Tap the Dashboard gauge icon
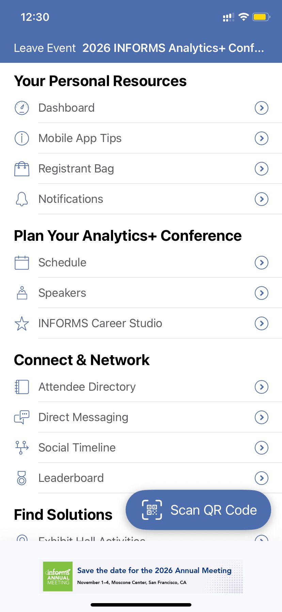The height and width of the screenshot is (612, 282). [22, 108]
